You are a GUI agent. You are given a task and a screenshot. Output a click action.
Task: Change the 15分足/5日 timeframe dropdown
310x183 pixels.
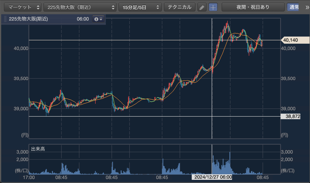[x=140, y=7]
